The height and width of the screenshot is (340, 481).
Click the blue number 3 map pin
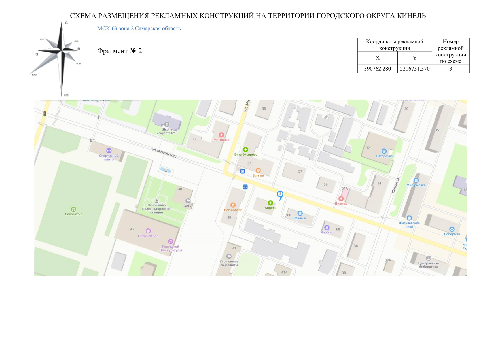tap(280, 194)
